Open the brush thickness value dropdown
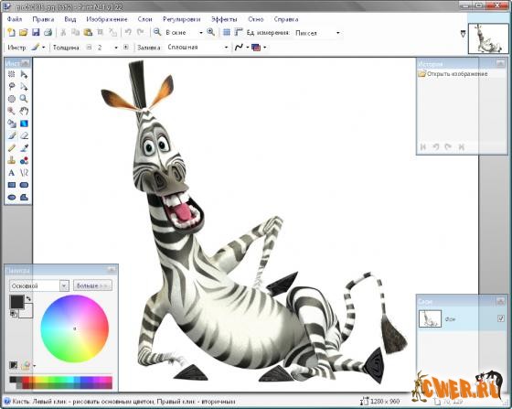Viewport: 512px width, 409px height. coord(116,48)
